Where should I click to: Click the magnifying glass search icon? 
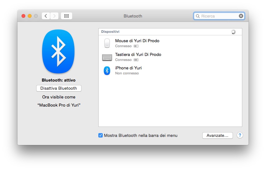click(198, 16)
